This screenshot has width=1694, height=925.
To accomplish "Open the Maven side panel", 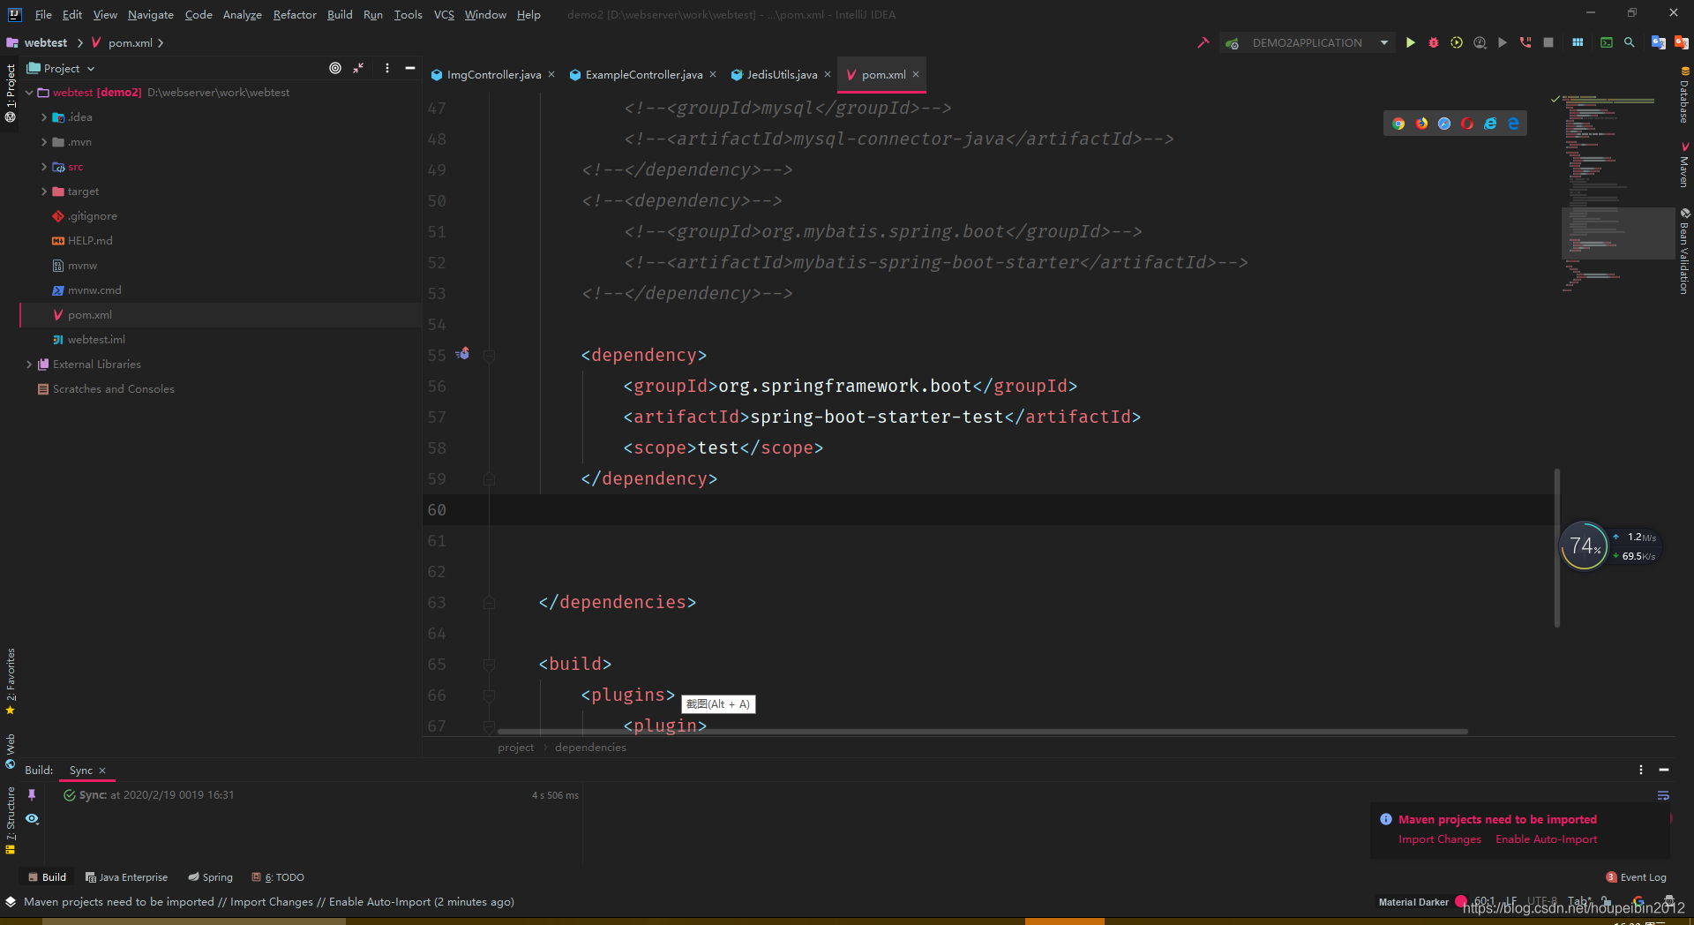I will tap(1684, 164).
